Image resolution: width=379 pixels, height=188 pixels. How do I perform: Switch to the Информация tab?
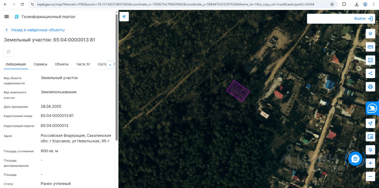pos(16,64)
